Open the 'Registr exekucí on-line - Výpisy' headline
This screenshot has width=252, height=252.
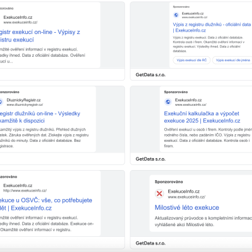tap(40, 36)
